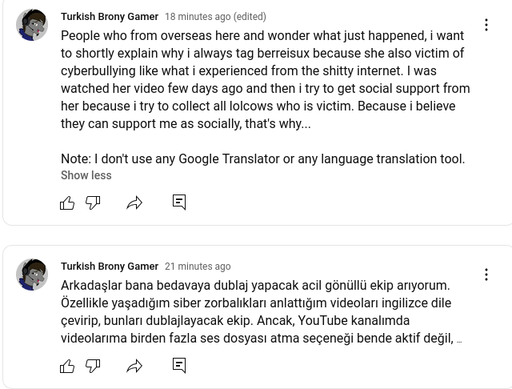Dislike the Turkish post from 21 minutes ago

pyautogui.click(x=93, y=366)
